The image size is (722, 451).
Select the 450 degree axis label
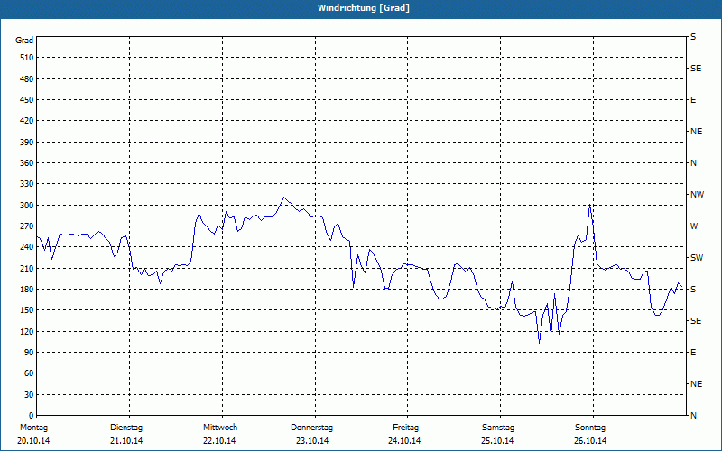tap(27, 100)
